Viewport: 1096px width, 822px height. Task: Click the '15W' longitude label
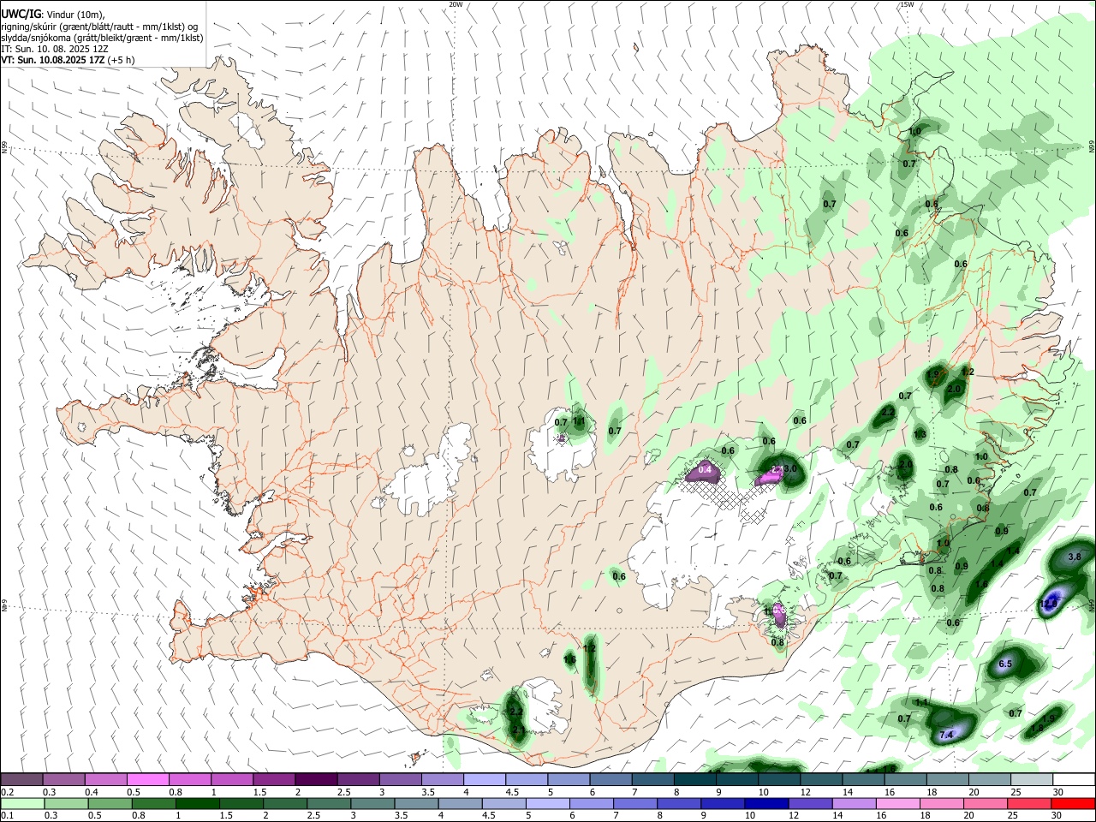(906, 4)
